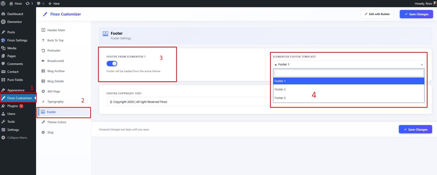
Task: Open Comments admin menu
Action: click(x=15, y=64)
